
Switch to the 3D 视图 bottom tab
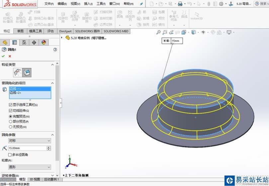(x=35, y=179)
